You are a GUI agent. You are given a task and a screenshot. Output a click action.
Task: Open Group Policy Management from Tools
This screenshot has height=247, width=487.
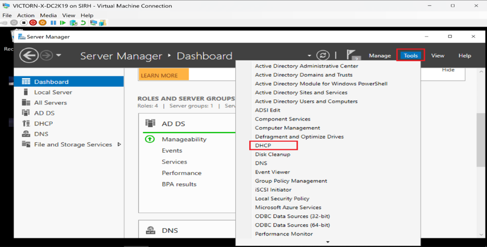[291, 181]
